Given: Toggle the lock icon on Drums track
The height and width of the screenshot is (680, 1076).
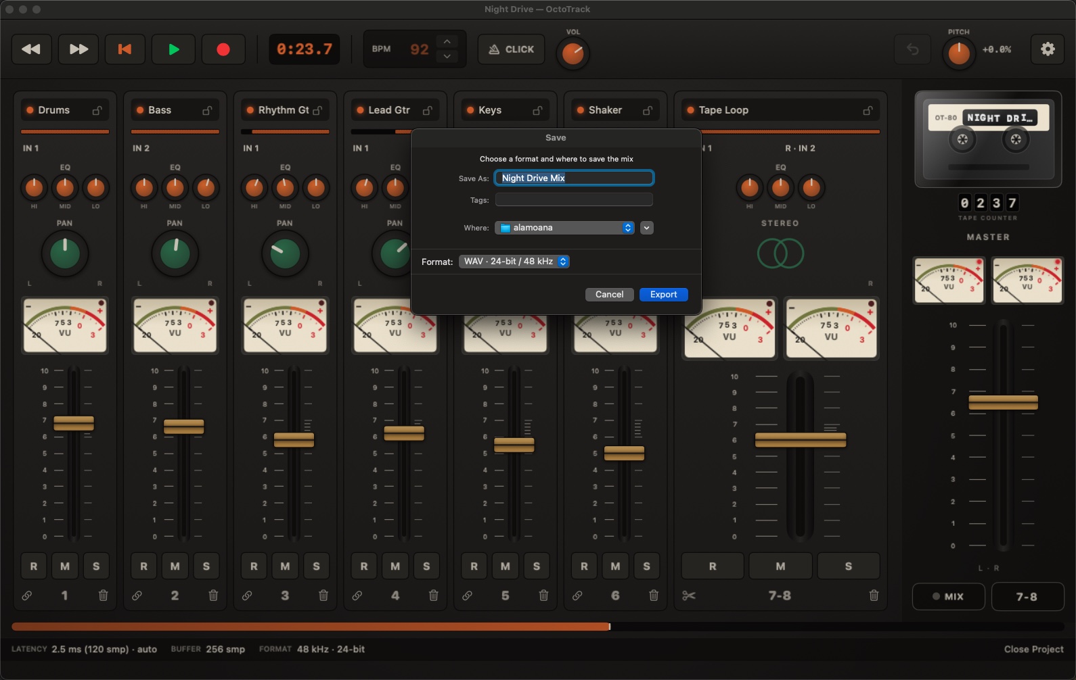Looking at the screenshot, I should click(x=97, y=110).
